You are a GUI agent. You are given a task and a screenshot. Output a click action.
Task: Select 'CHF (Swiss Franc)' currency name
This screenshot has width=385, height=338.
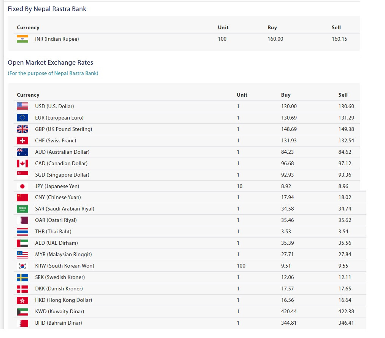tap(56, 140)
